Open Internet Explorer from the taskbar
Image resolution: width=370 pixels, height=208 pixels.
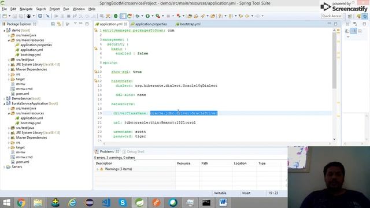pyautogui.click(x=72, y=202)
